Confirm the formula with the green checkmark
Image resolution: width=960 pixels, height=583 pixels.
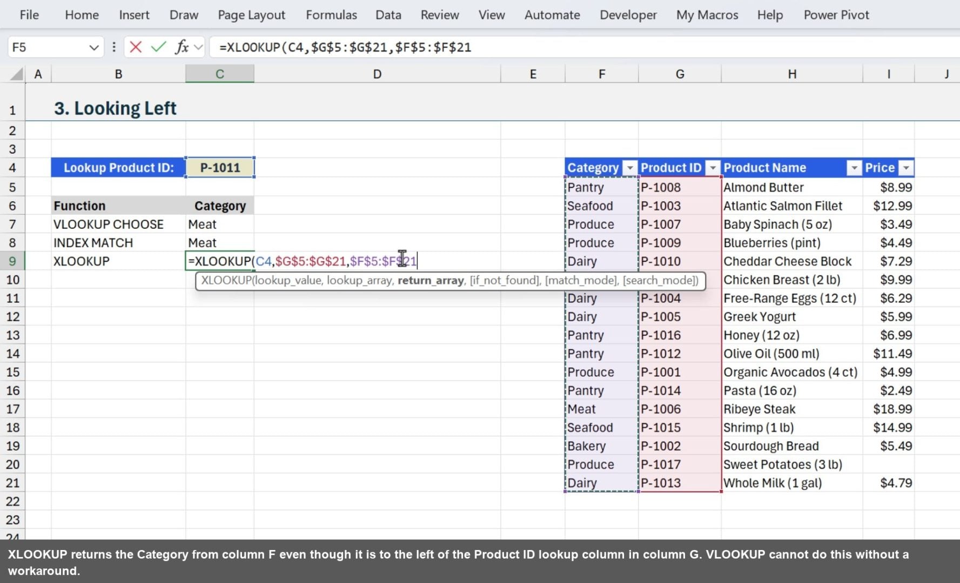157,47
